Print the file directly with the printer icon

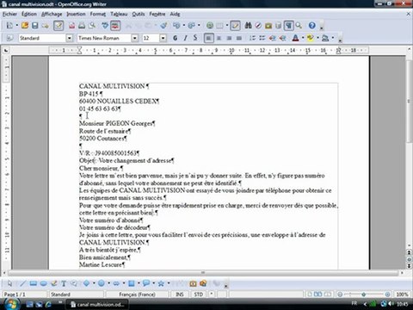coord(82,26)
